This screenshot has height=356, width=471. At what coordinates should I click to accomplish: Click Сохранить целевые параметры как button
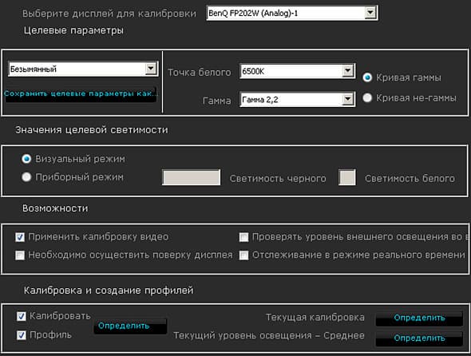coord(81,93)
